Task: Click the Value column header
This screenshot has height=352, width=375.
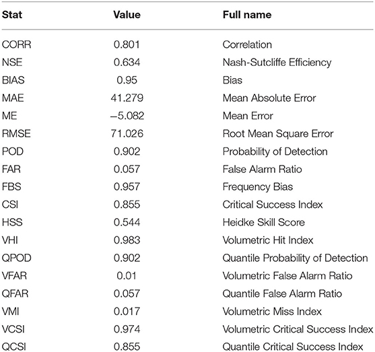Action: click(127, 15)
